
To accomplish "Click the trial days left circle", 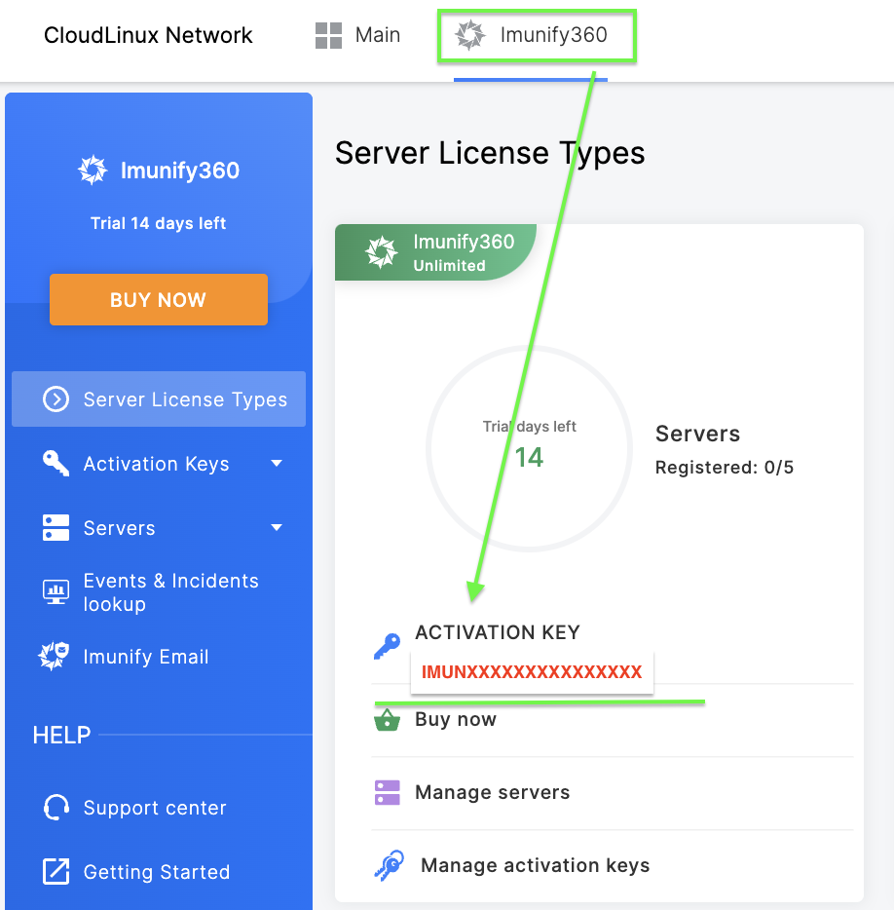I will pyautogui.click(x=529, y=448).
